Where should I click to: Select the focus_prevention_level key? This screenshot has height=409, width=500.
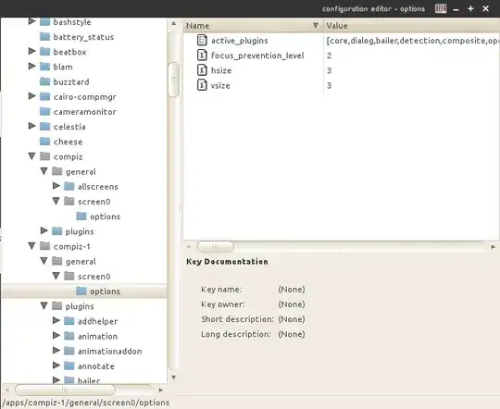click(x=257, y=56)
